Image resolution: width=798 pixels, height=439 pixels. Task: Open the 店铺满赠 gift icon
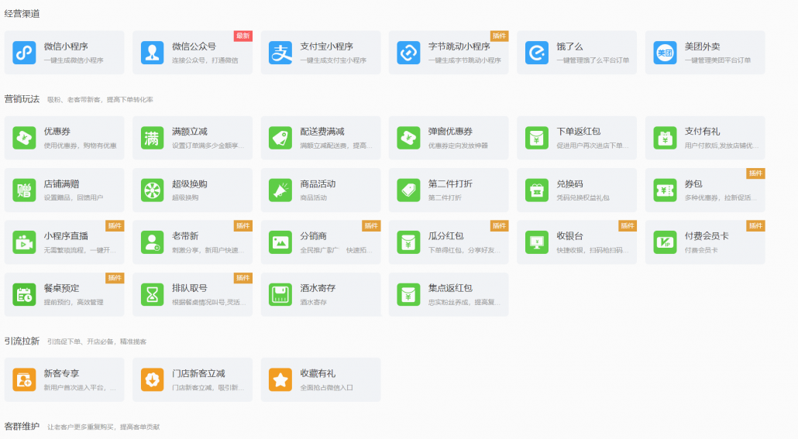pos(25,190)
